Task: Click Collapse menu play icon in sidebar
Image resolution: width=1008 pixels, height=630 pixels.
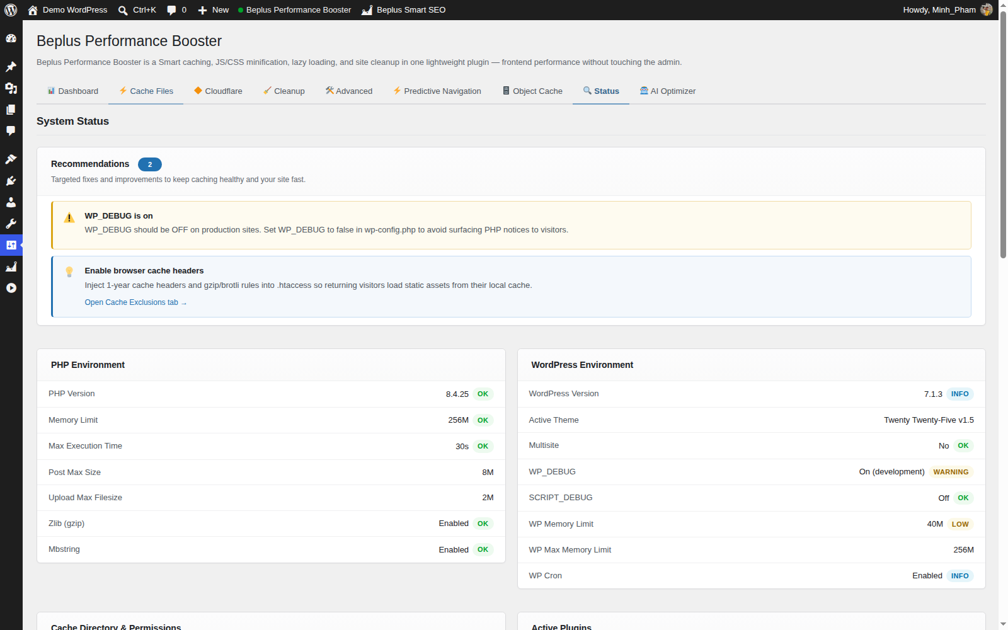Action: pos(11,288)
